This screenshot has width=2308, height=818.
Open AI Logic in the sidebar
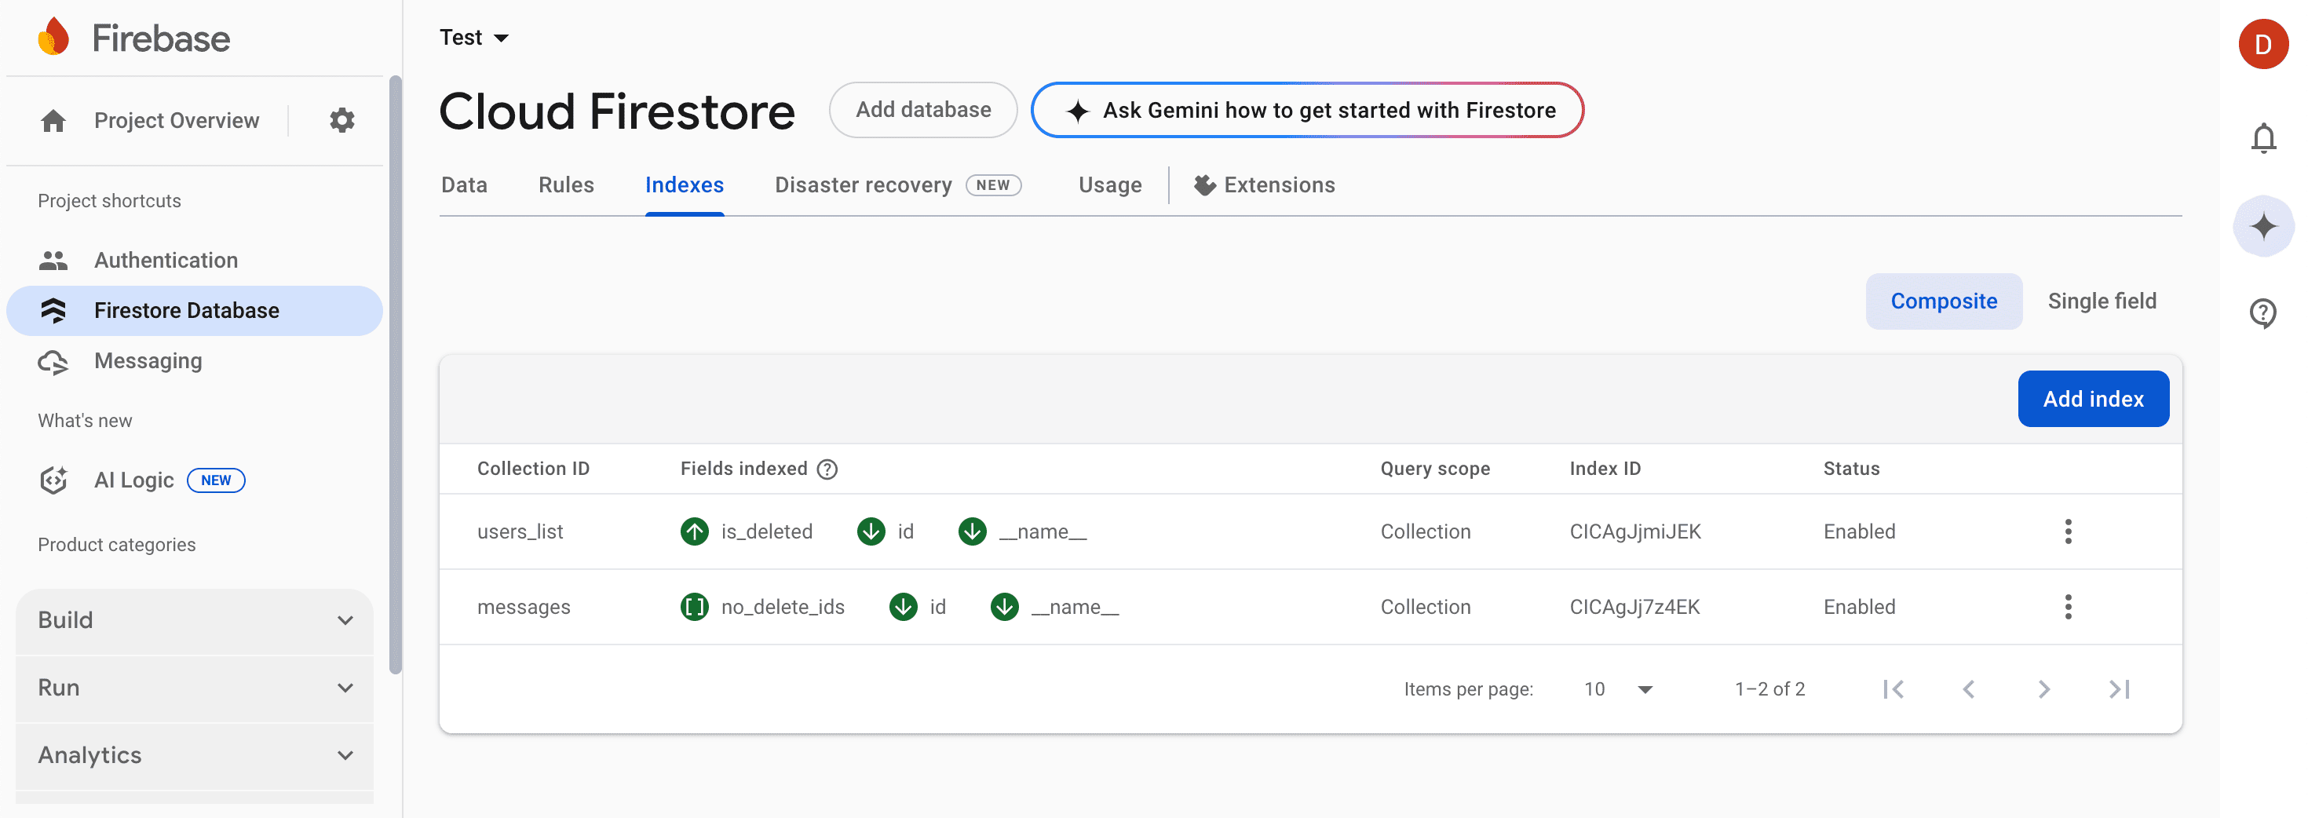[133, 480]
